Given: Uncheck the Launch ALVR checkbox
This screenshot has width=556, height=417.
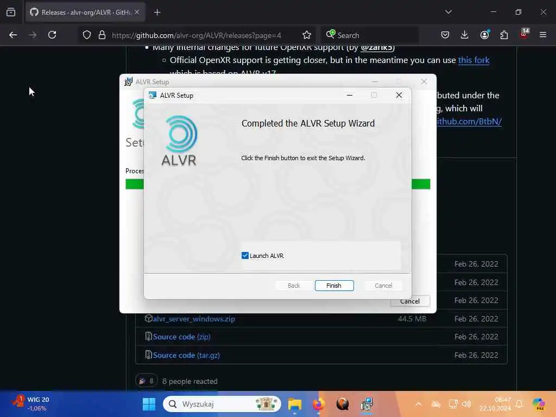Looking at the screenshot, I should [x=245, y=256].
